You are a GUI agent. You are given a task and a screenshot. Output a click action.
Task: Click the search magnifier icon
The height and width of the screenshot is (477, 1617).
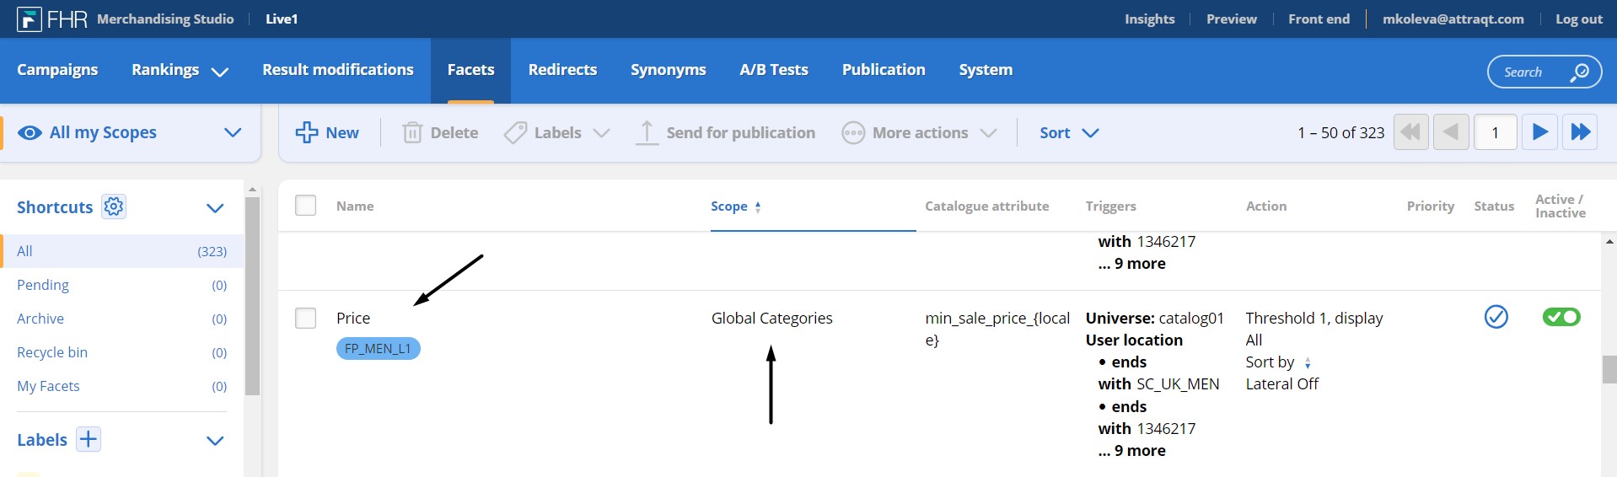point(1579,72)
